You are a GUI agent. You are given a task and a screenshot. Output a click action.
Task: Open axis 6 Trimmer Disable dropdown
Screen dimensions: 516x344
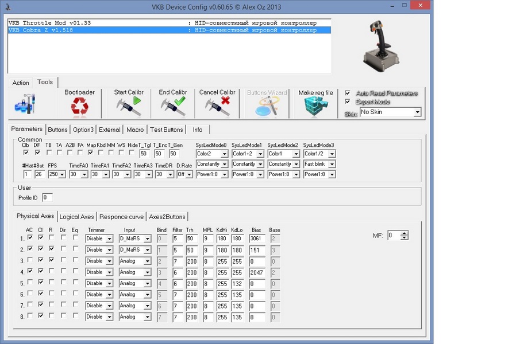[99, 295]
